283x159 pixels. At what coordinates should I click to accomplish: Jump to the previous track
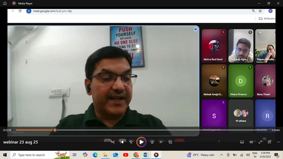122,142
